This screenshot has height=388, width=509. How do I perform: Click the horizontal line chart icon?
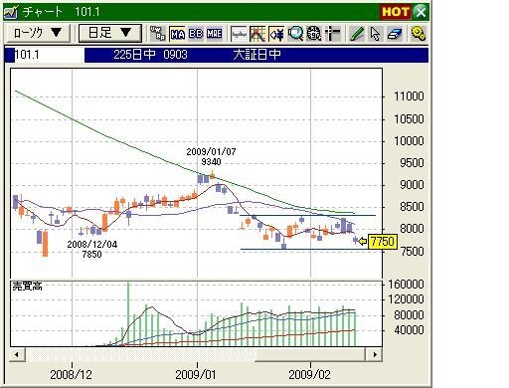(x=239, y=34)
